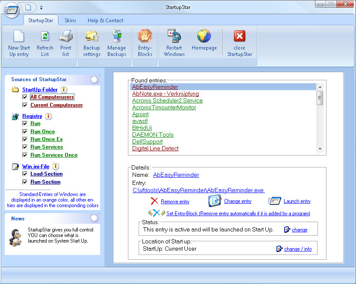Screen dimensions: 356x284
Task: Select the DellSupport entry
Action: (x=147, y=141)
